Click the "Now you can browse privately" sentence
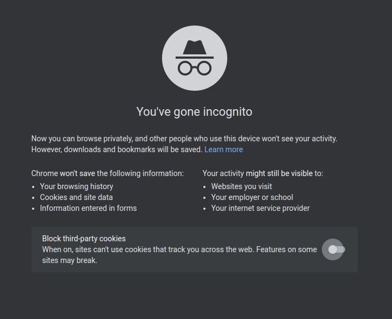This screenshot has height=319, width=392. click(184, 139)
